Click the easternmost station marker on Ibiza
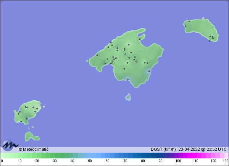This screenshot has height=166, width=229. (x=37, y=108)
